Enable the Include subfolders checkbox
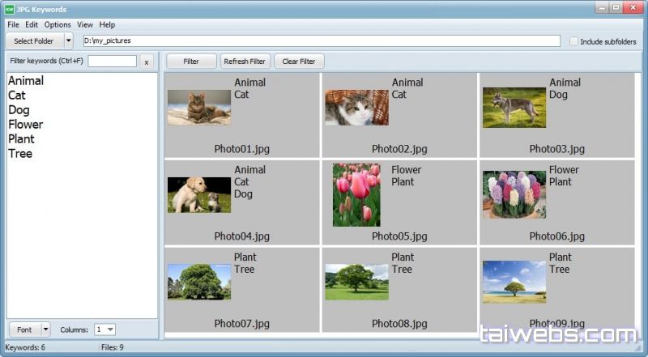 point(573,41)
